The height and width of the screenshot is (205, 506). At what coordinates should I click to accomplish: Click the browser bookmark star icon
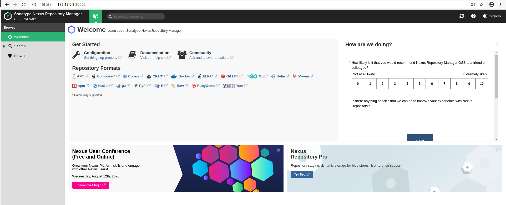(x=481, y=4)
